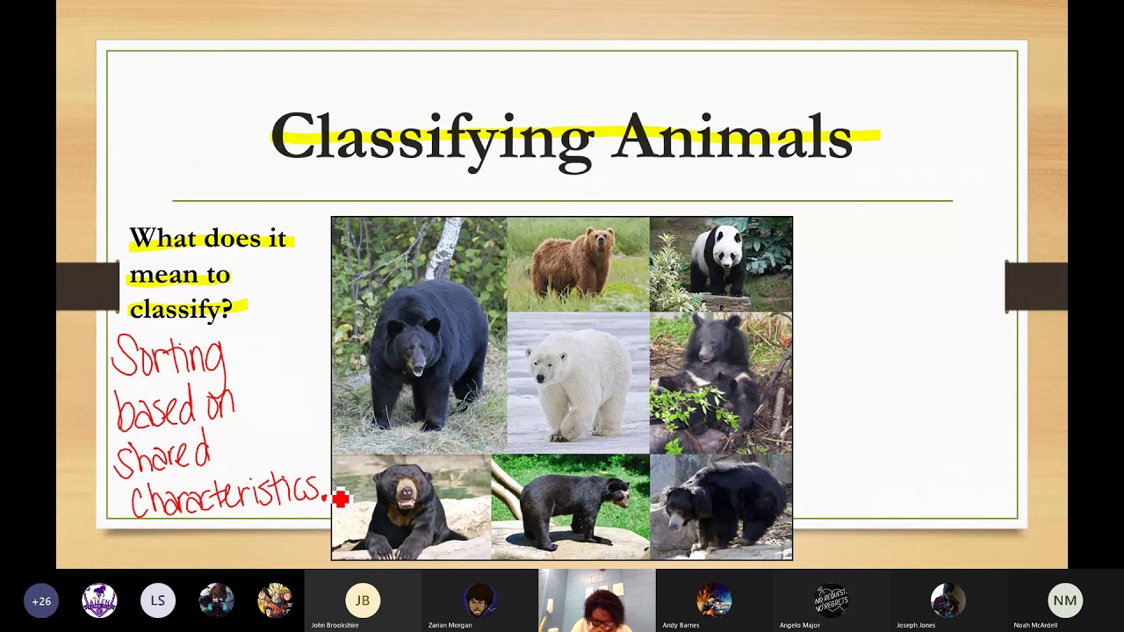Screen dimensions: 1124x632
Task: Select Noah McArdell's NM participant tile
Action: pos(1065,601)
